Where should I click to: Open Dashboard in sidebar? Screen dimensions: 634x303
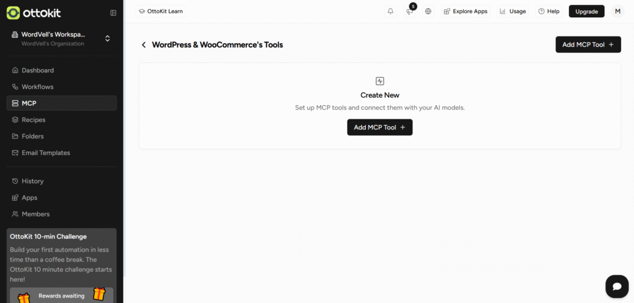pyautogui.click(x=61, y=70)
